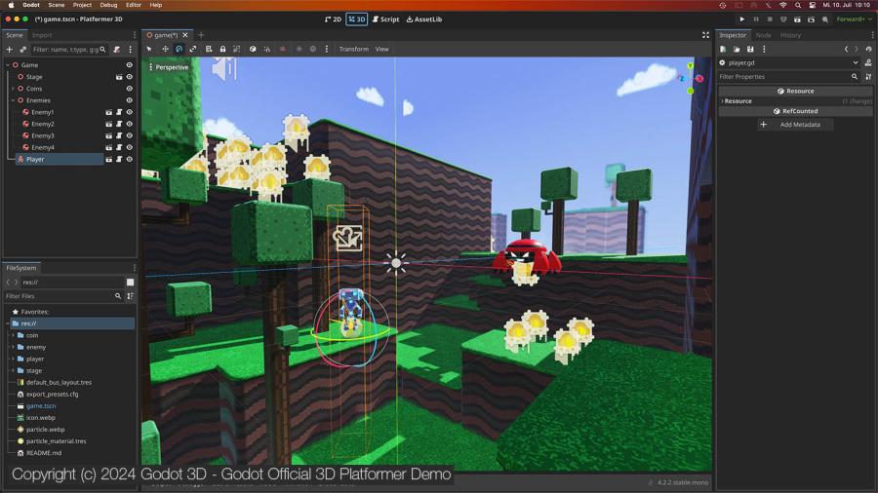Switch to the 2D workspace

click(x=333, y=19)
